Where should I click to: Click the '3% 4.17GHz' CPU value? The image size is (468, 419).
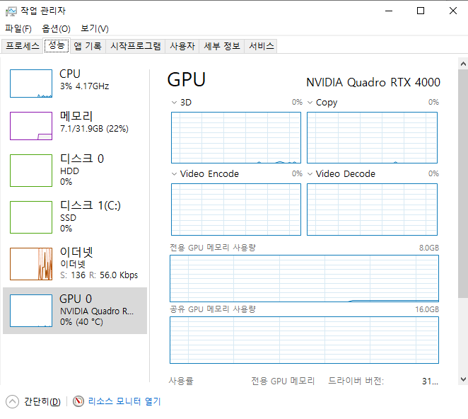point(84,86)
